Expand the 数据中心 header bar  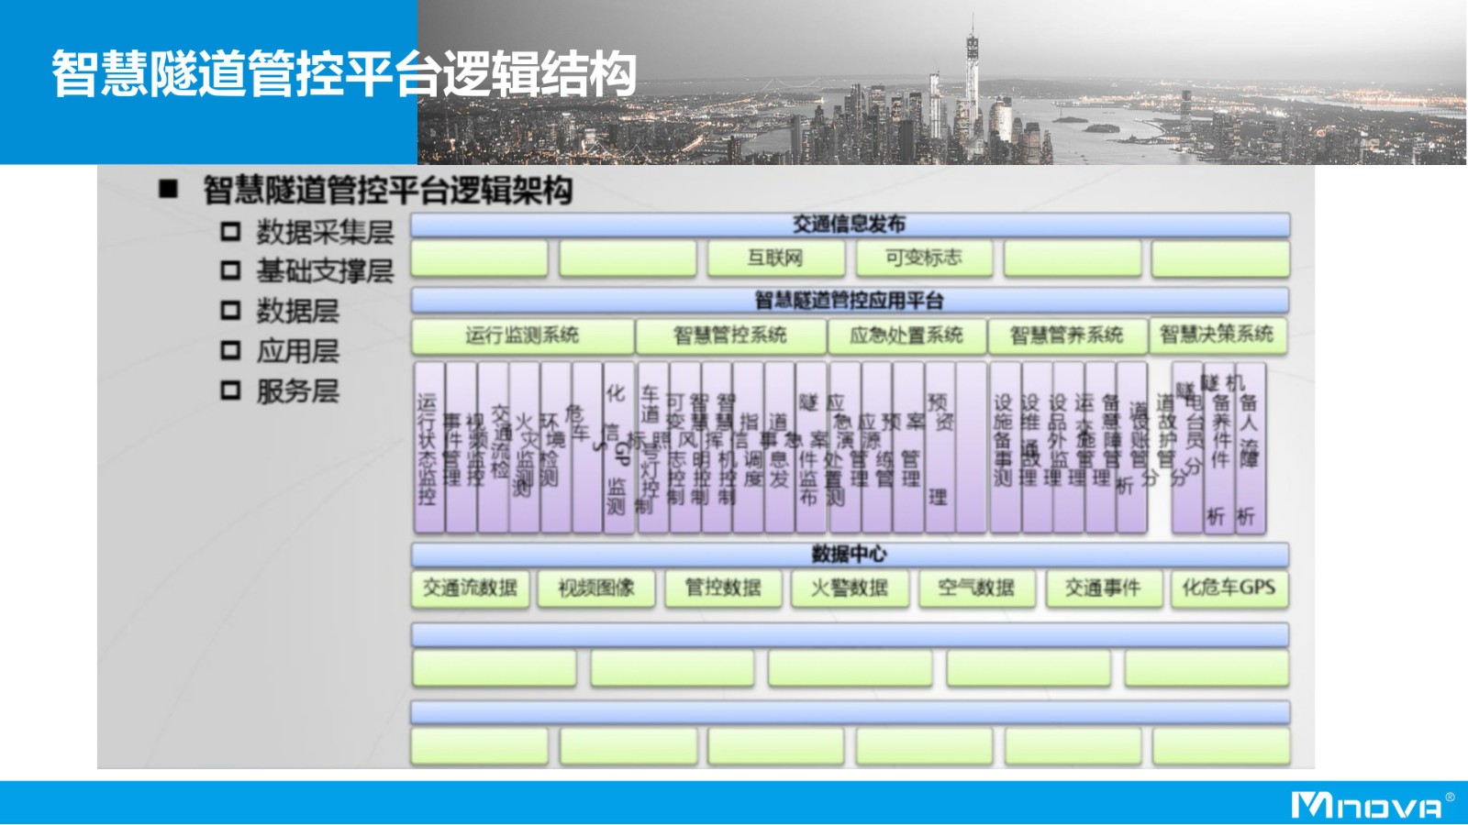tap(850, 555)
